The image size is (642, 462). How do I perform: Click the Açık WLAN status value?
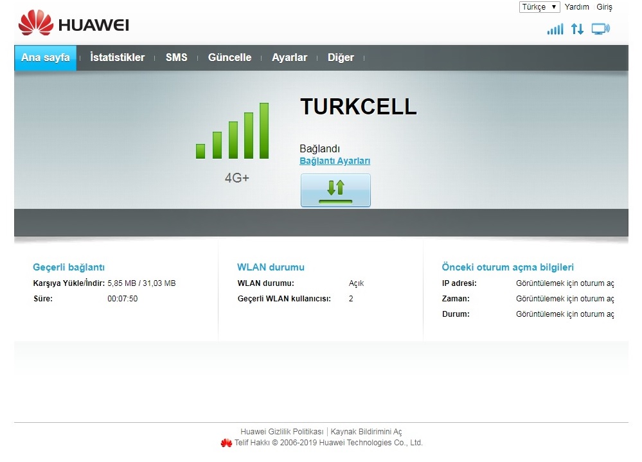pos(356,283)
